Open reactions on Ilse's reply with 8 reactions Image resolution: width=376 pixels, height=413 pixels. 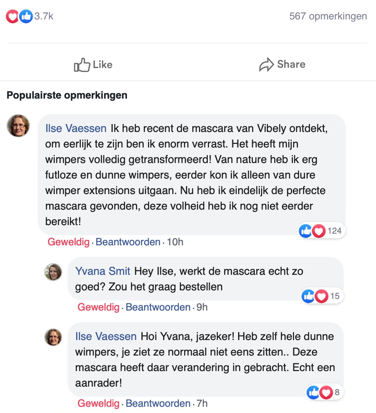325,392
